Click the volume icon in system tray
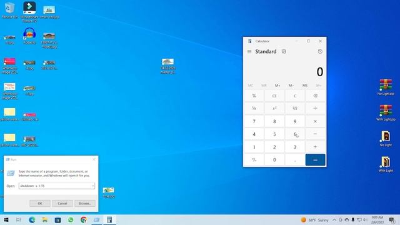This screenshot has height=225, width=400. click(x=365, y=219)
